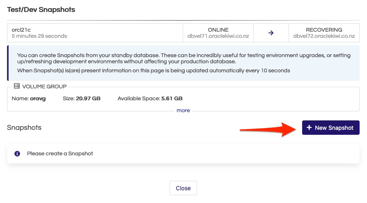This screenshot has height=203, width=367.
Task: Click the 'Please create a Snapshot' message
Action: click(x=60, y=154)
